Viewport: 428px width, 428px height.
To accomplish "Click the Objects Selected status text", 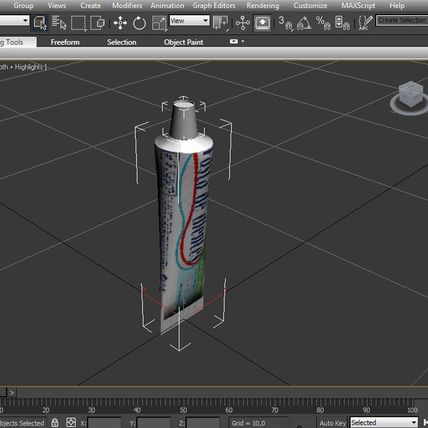I will pyautogui.click(x=22, y=423).
